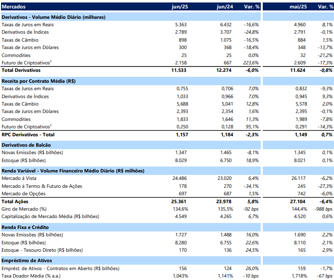Click the 'Mercado de Opções' row label

[24, 194]
